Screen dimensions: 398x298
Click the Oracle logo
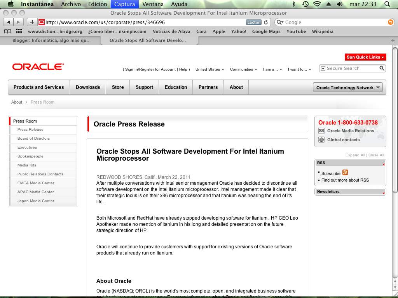[x=38, y=67]
